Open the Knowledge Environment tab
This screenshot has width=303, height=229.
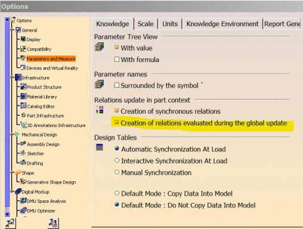(x=222, y=24)
